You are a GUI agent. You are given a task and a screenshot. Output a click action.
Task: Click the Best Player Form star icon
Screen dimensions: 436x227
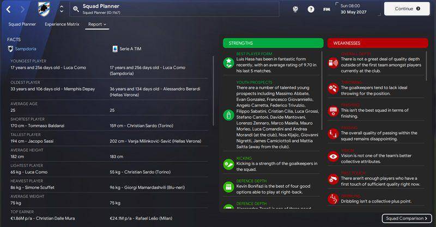click(228, 62)
